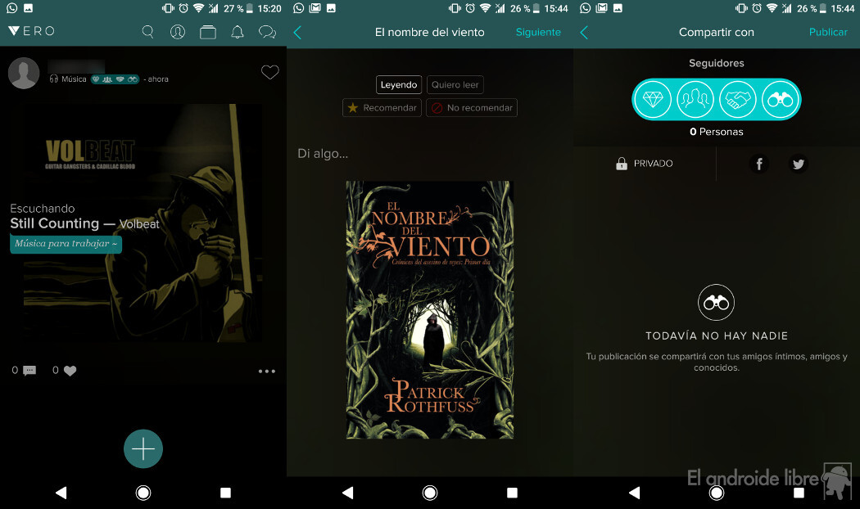This screenshot has width=860, height=509.
Task: Share to Twitter icon
Action: (x=799, y=164)
